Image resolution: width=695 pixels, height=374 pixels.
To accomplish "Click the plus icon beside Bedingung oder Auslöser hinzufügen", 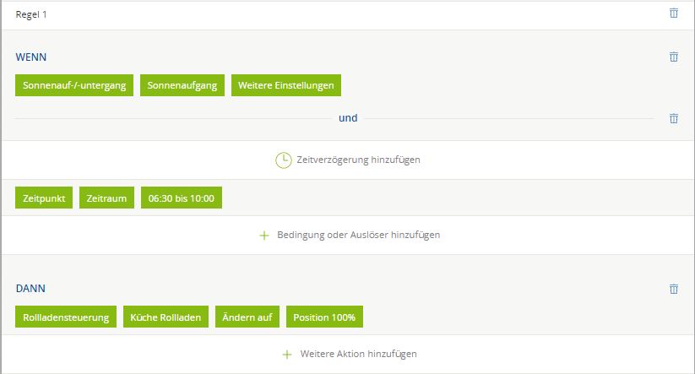I will point(264,236).
